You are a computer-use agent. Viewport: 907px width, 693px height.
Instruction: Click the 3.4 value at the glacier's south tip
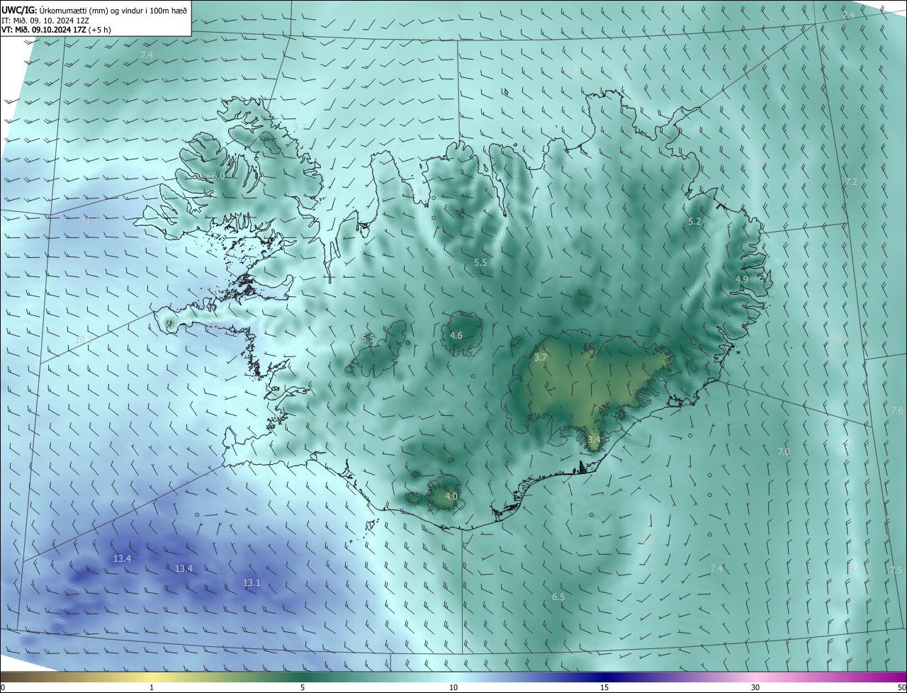tap(594, 440)
